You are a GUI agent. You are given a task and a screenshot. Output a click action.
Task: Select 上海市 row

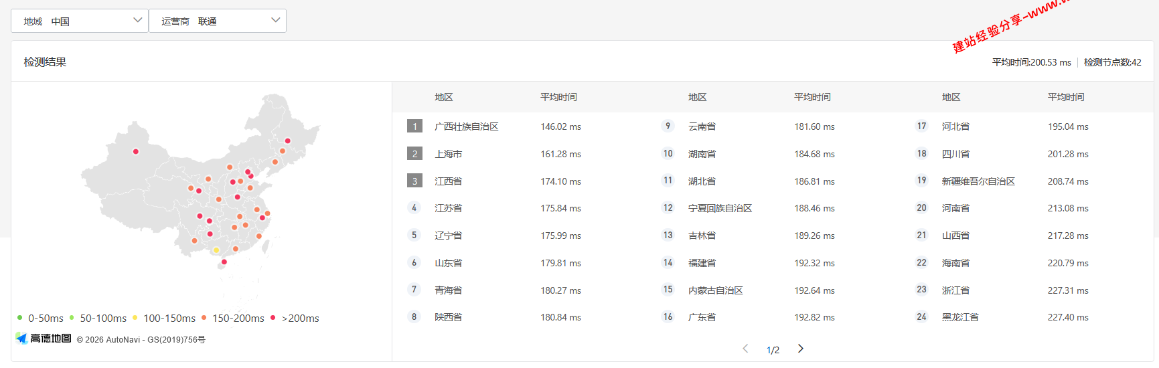519,154
